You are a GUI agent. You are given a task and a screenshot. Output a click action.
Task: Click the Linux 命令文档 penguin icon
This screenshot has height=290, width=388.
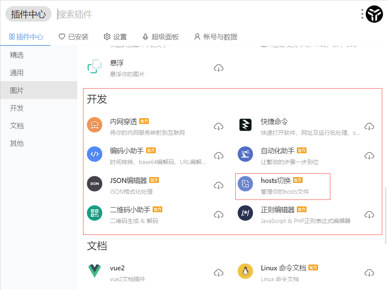(245, 272)
